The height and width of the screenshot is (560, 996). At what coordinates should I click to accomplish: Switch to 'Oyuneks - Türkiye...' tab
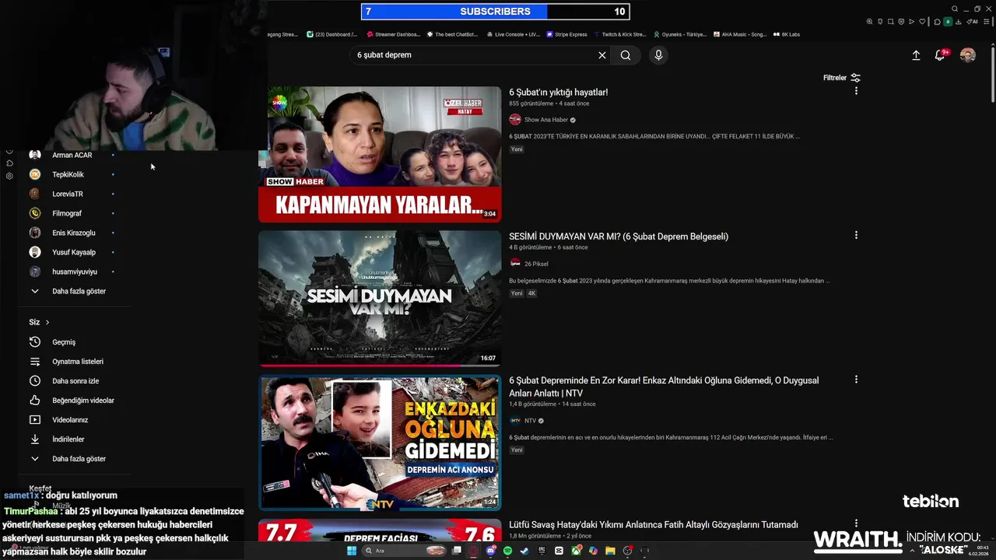point(680,34)
